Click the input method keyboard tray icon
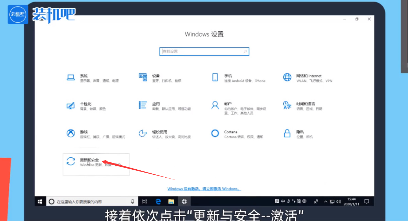The width and height of the screenshot is (408, 221). click(277, 201)
